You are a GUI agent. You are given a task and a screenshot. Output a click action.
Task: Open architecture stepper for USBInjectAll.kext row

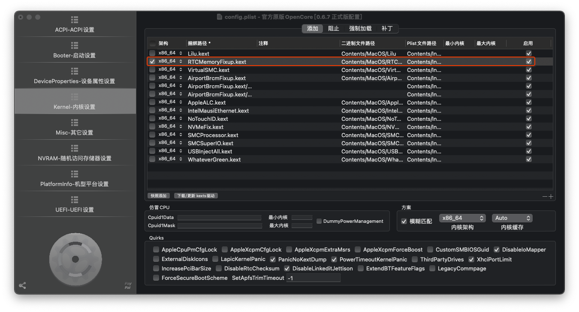(181, 151)
